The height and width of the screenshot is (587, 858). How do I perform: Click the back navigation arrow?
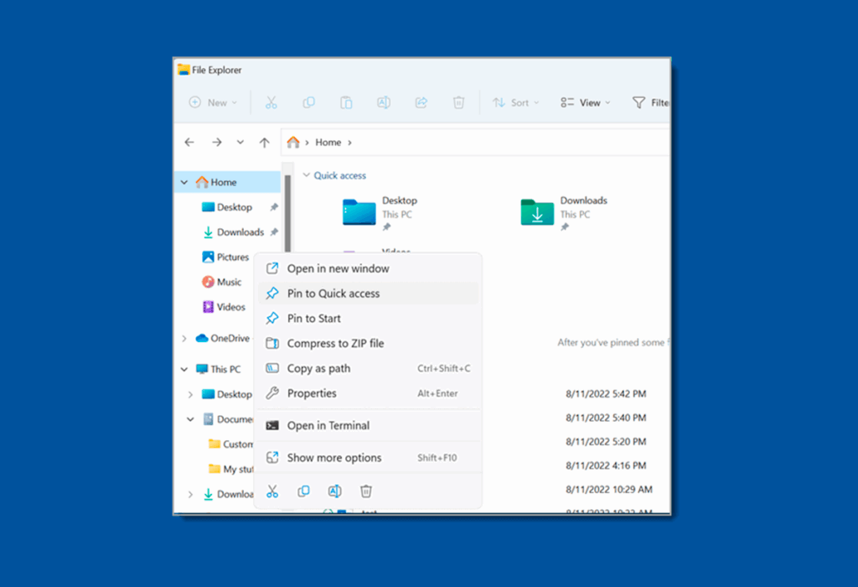(x=189, y=142)
